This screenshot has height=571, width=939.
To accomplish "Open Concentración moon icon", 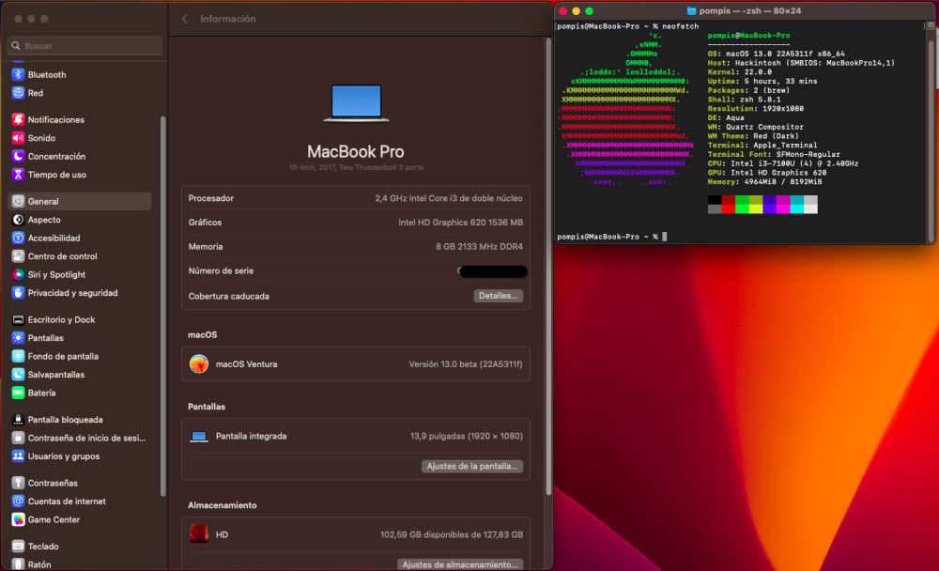I will pos(18,156).
